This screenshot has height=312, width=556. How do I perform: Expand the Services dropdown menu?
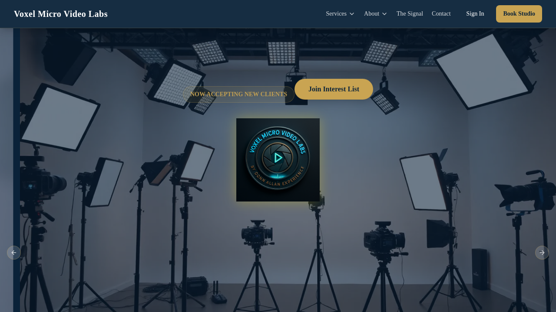(x=340, y=14)
